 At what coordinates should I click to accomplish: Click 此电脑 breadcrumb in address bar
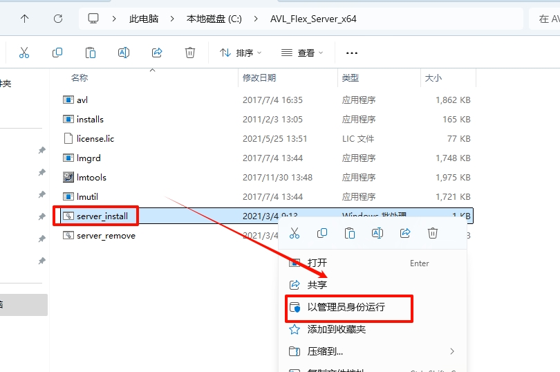[x=144, y=19]
